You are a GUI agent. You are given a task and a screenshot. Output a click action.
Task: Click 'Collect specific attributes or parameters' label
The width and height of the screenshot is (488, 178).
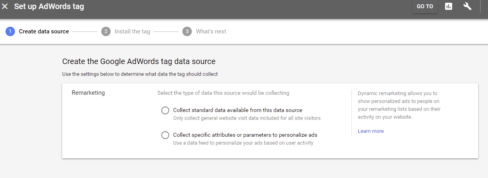tap(245, 135)
